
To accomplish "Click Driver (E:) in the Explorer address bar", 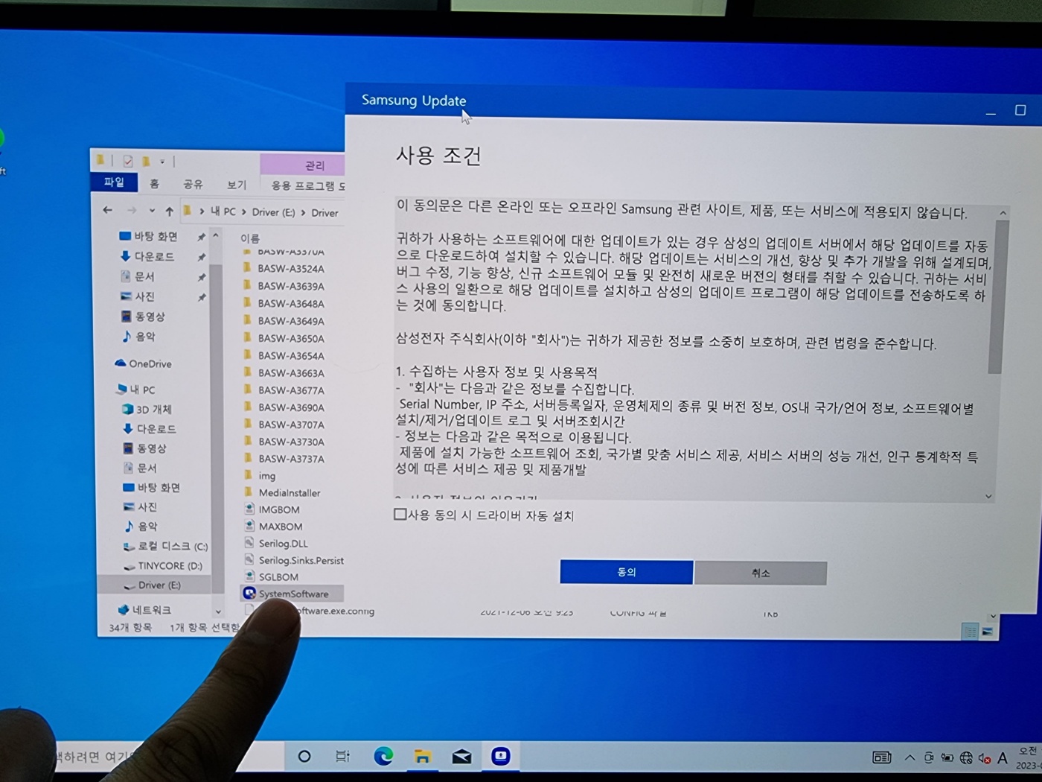I will pyautogui.click(x=273, y=212).
